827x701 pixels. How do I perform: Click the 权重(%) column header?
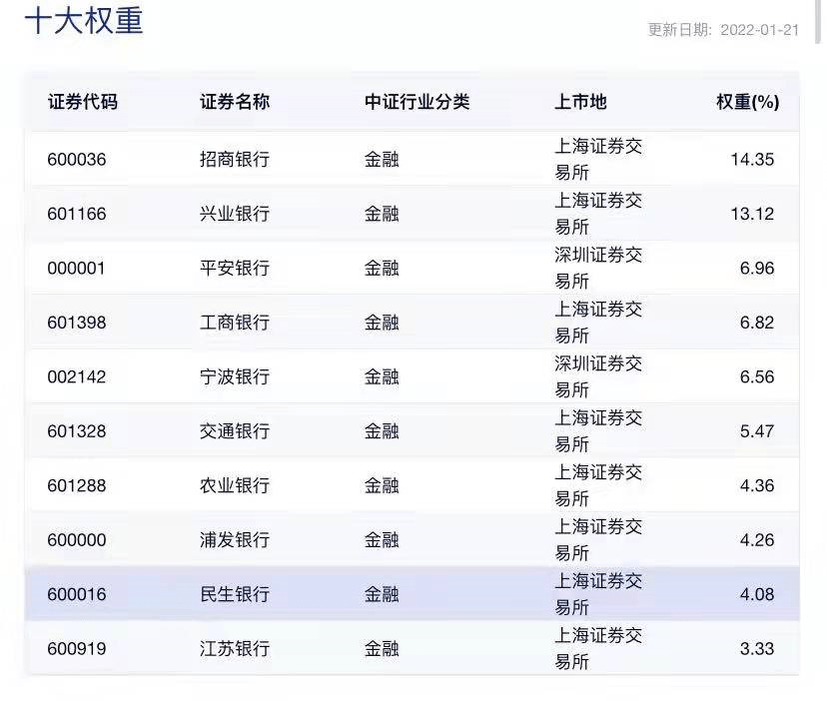coord(747,102)
